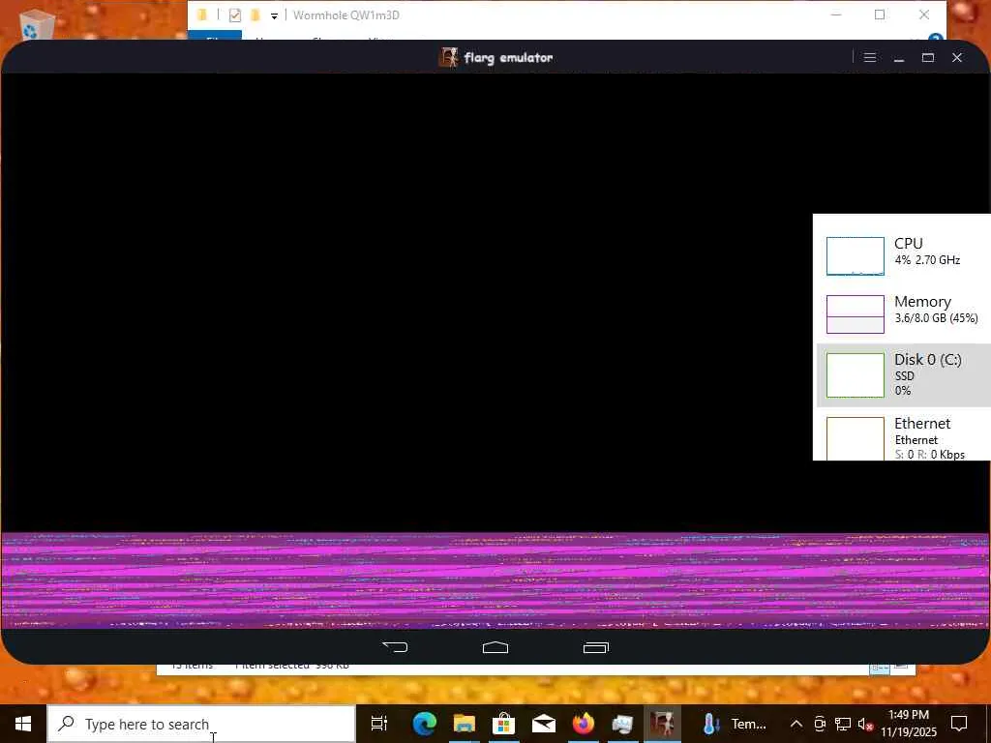Launch Firefox from the taskbar
Image resolution: width=991 pixels, height=743 pixels.
(x=584, y=724)
